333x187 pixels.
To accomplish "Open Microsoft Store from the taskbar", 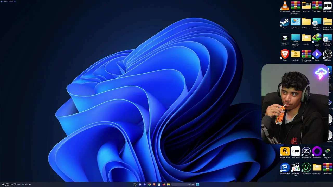I will (x=159, y=184).
